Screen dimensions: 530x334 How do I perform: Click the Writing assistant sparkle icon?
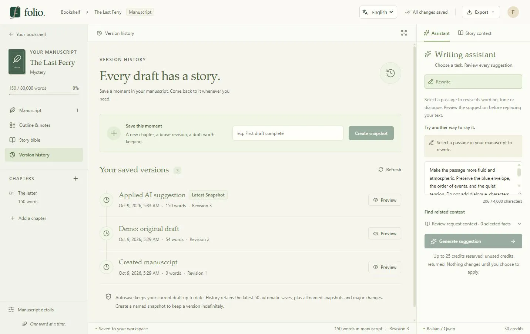tap(428, 54)
